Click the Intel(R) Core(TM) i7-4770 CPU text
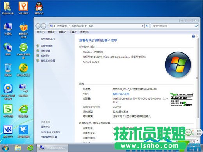 click(140, 100)
